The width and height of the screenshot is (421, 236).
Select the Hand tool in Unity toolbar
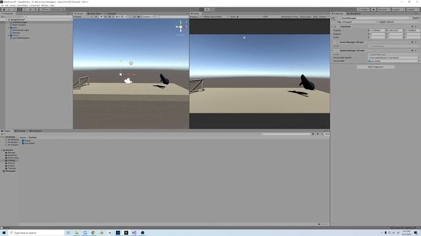(x=4, y=9)
